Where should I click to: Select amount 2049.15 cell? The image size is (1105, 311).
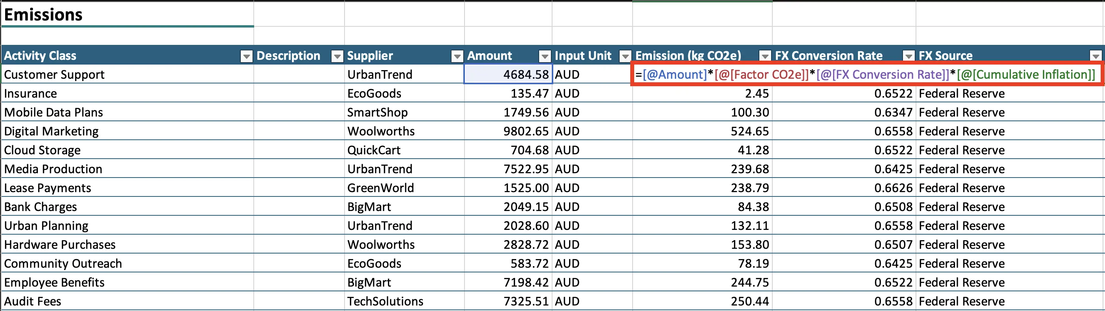pos(508,207)
